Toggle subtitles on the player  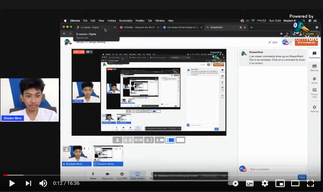[x=250, y=183]
